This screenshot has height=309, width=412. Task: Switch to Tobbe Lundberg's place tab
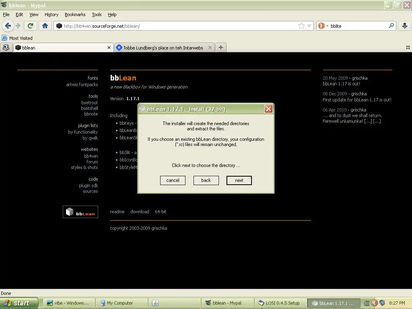tap(165, 47)
